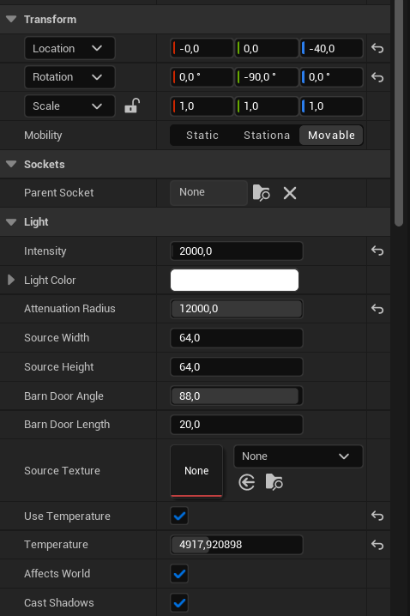The width and height of the screenshot is (410, 616).
Task: Open the Light Color picker swatch
Action: click(234, 280)
